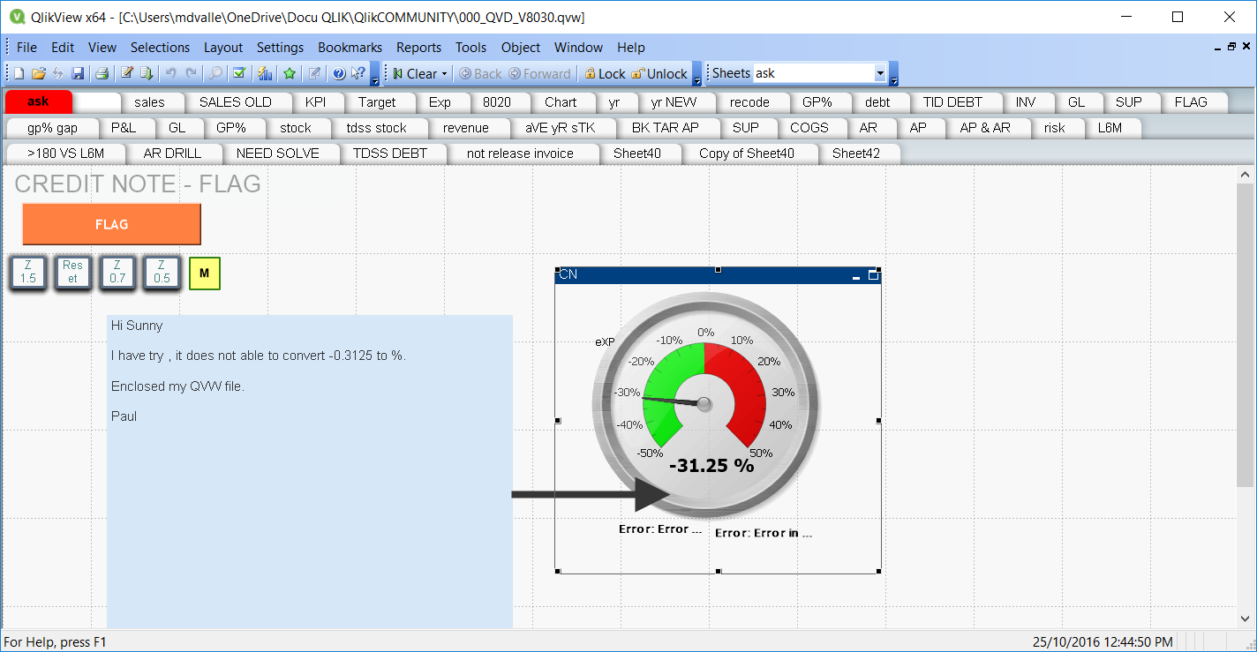This screenshot has width=1257, height=652.
Task: Click the green star bookmark icon
Action: (x=289, y=74)
